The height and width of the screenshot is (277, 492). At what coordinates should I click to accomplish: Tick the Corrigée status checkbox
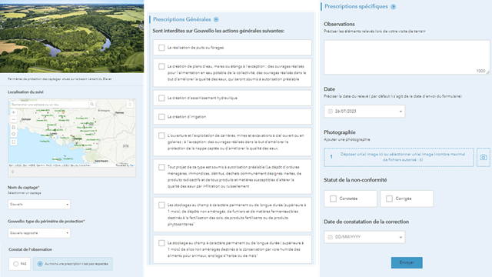(x=390, y=199)
